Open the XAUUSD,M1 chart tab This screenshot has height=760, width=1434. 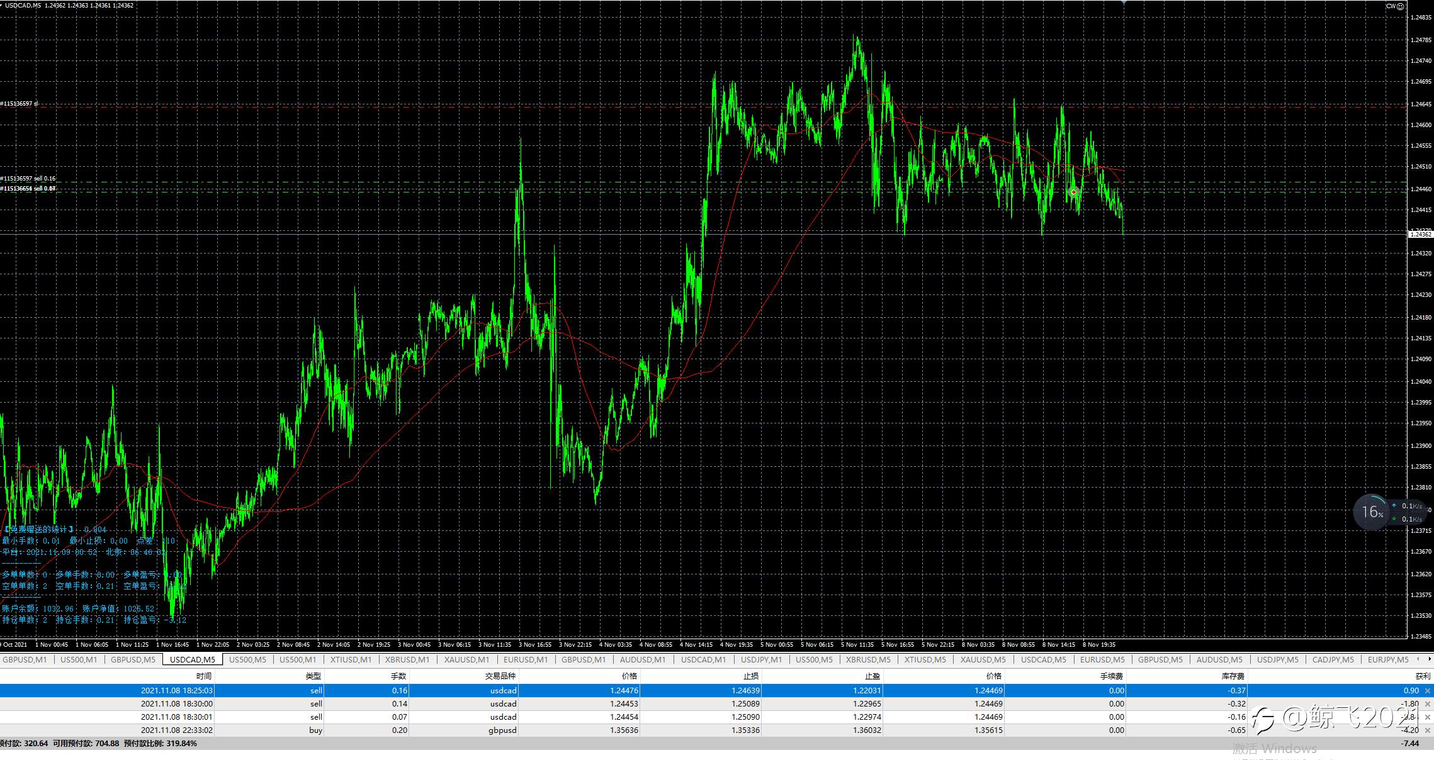[466, 660]
